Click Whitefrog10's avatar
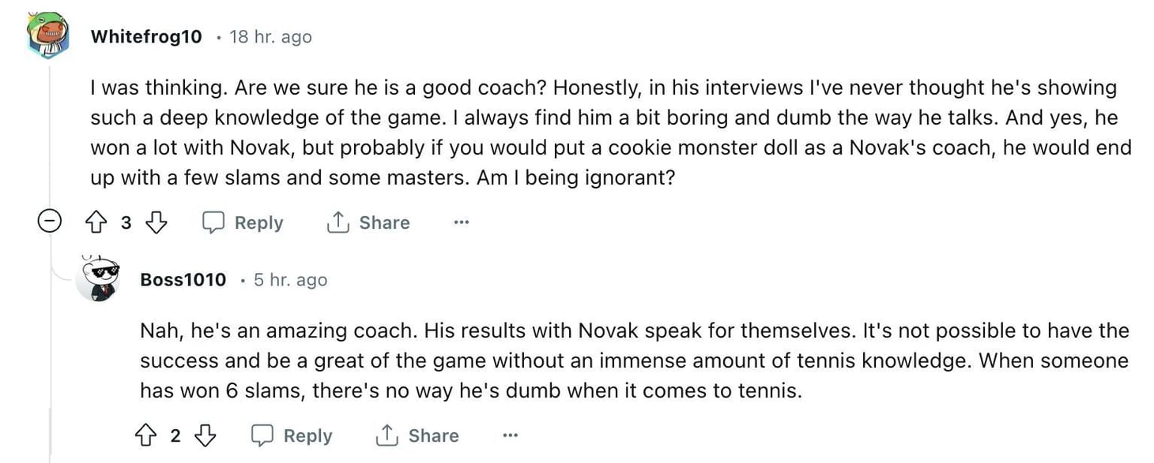 (47, 33)
